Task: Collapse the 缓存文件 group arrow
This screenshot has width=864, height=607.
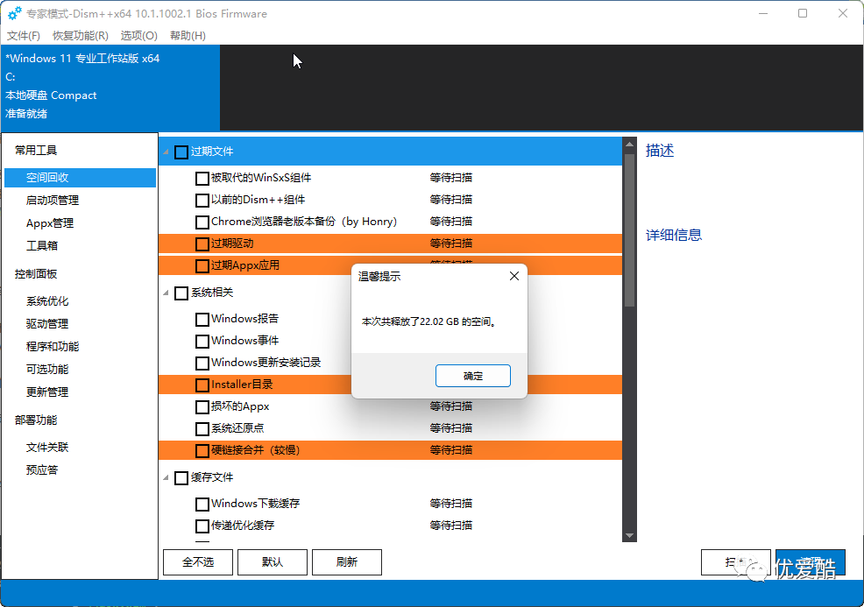Action: (166, 477)
